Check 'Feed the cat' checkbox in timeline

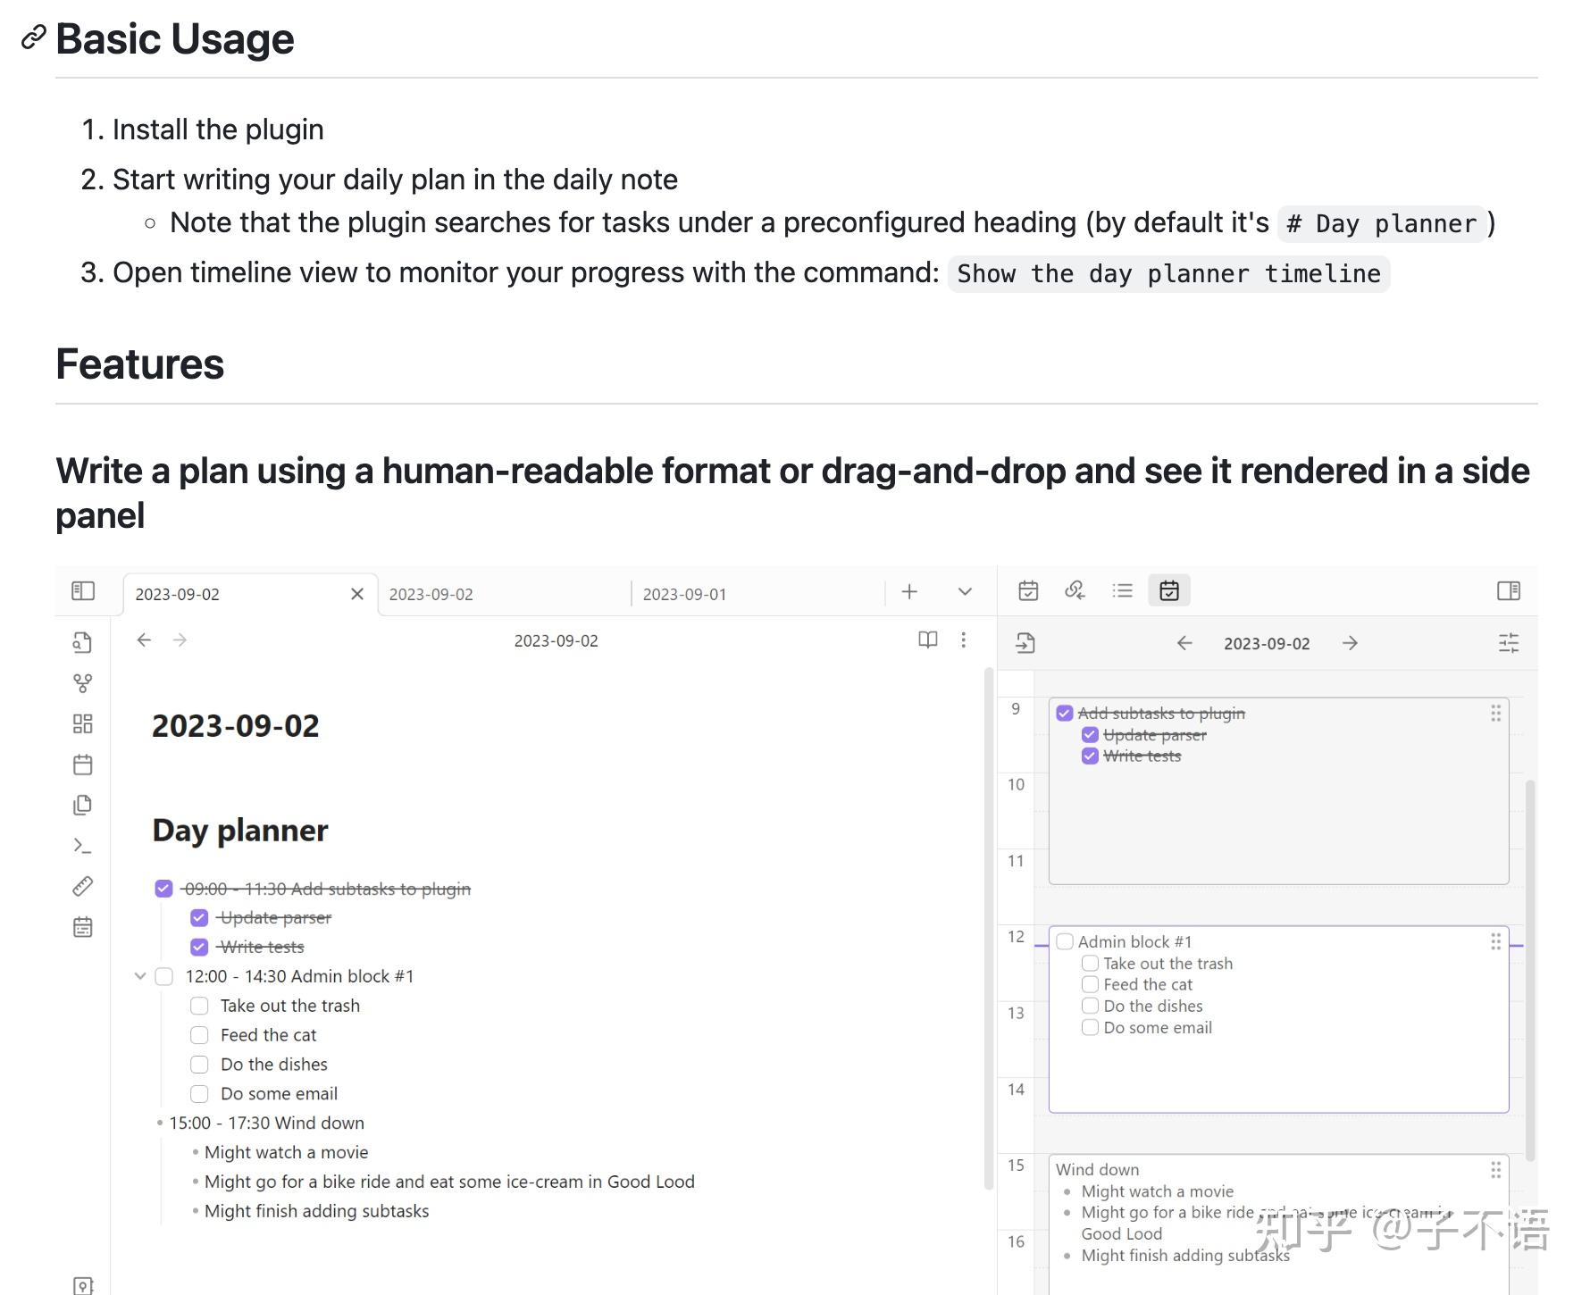(x=1090, y=984)
